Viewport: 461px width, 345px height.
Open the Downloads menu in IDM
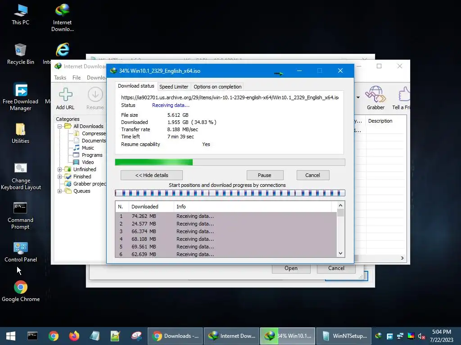96,77
